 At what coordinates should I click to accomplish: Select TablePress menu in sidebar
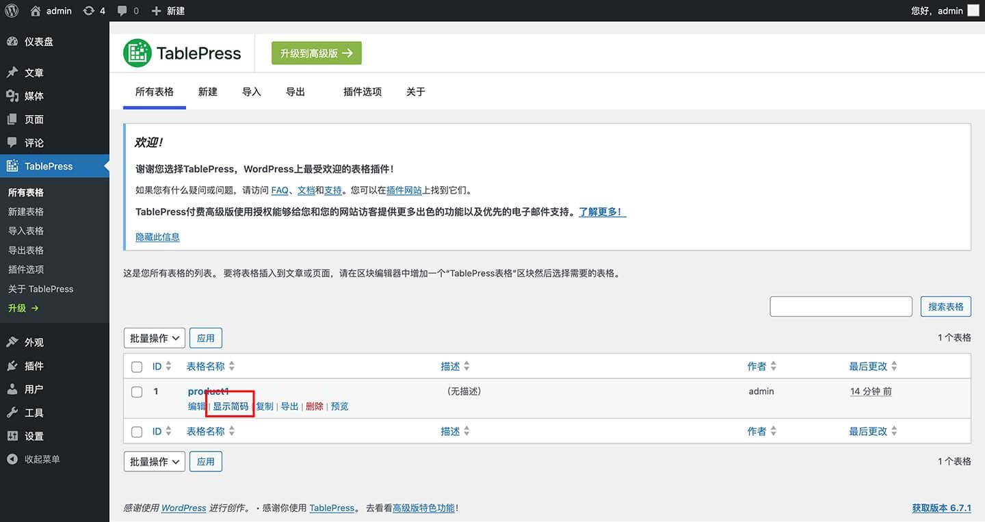55,166
